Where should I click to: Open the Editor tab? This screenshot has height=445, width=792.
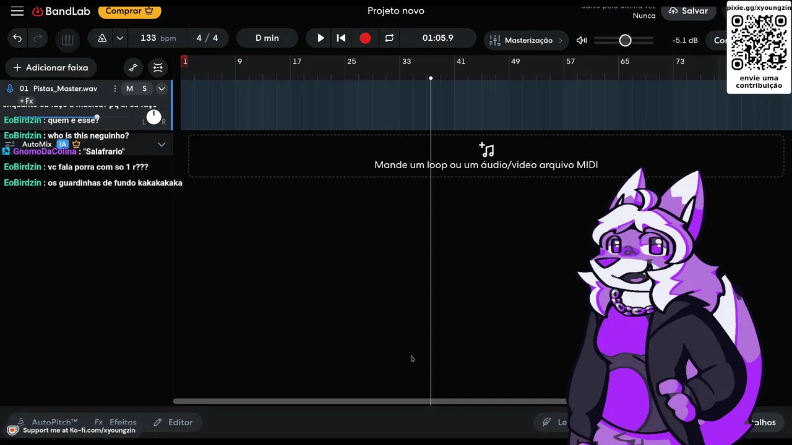click(173, 422)
